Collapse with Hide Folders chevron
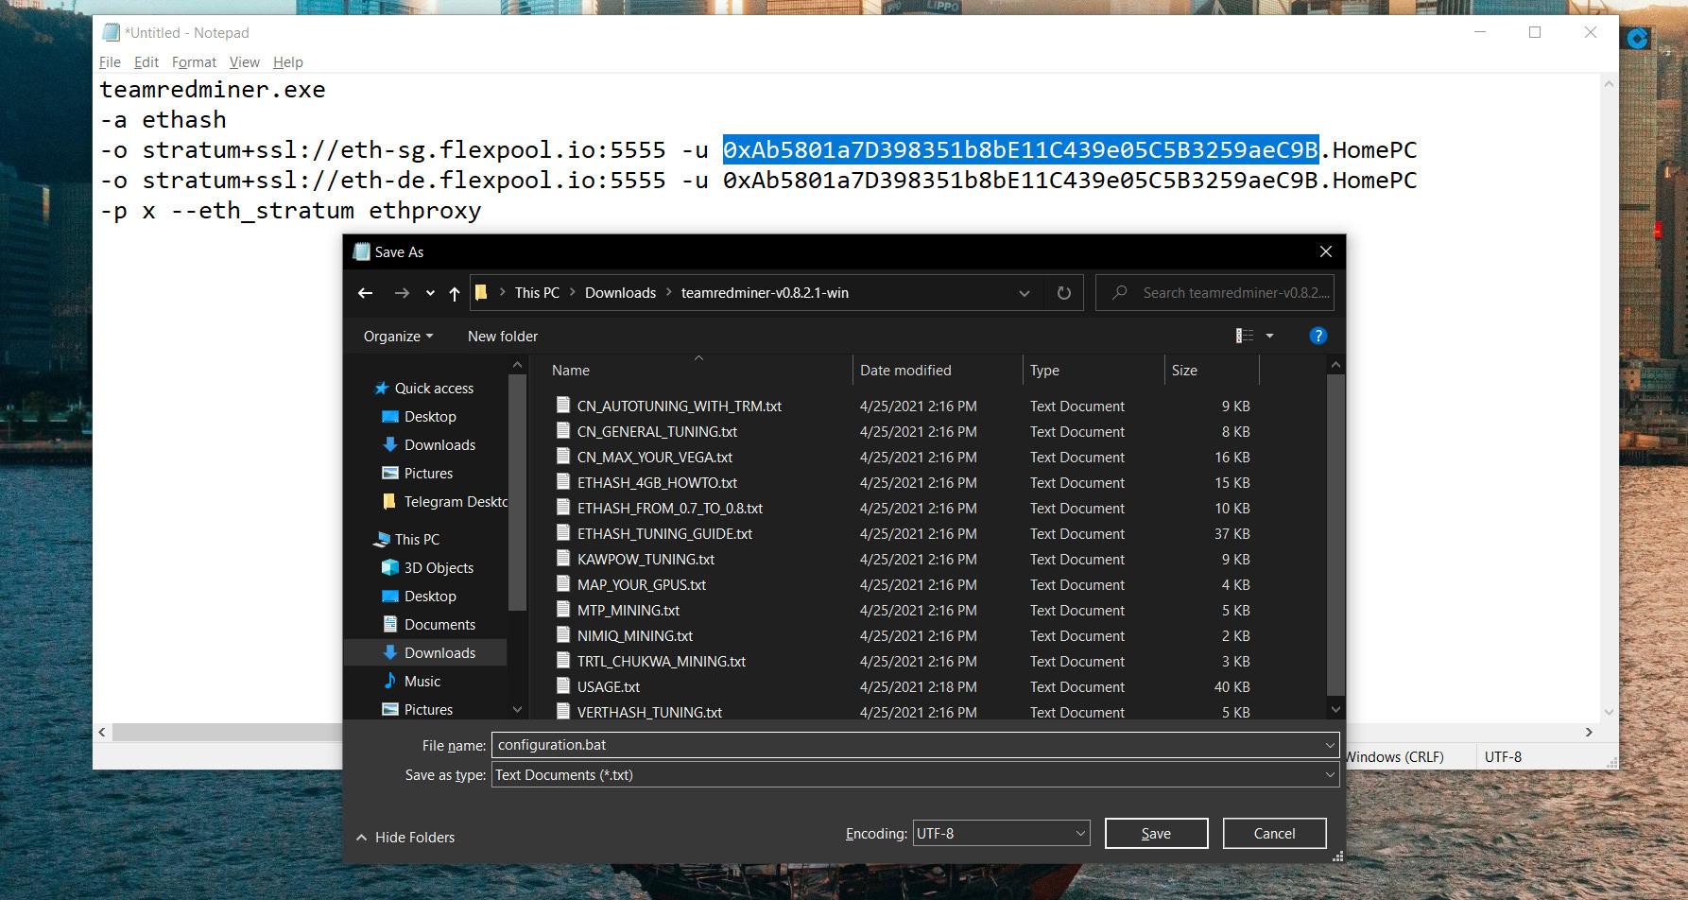The height and width of the screenshot is (900, 1688). [x=361, y=838]
